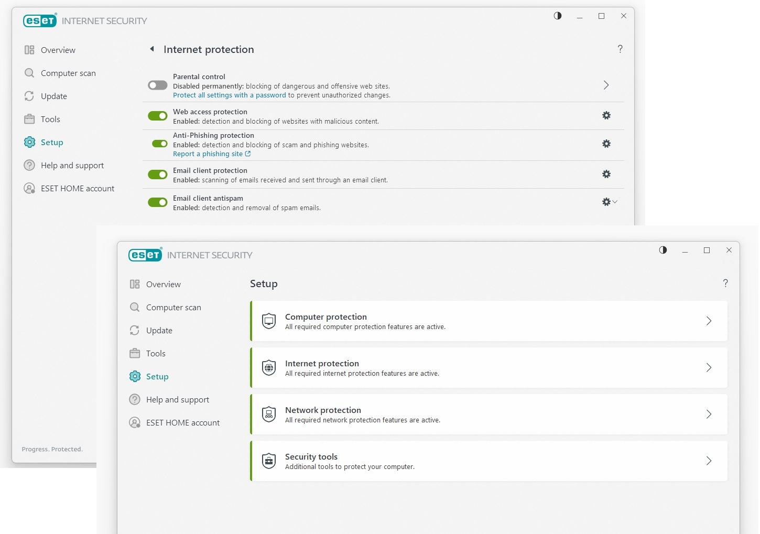Click ESET logo in Internet protection window

(40, 21)
